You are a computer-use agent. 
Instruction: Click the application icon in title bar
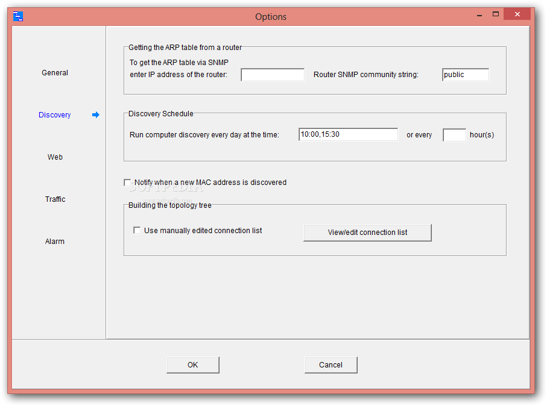[18, 16]
